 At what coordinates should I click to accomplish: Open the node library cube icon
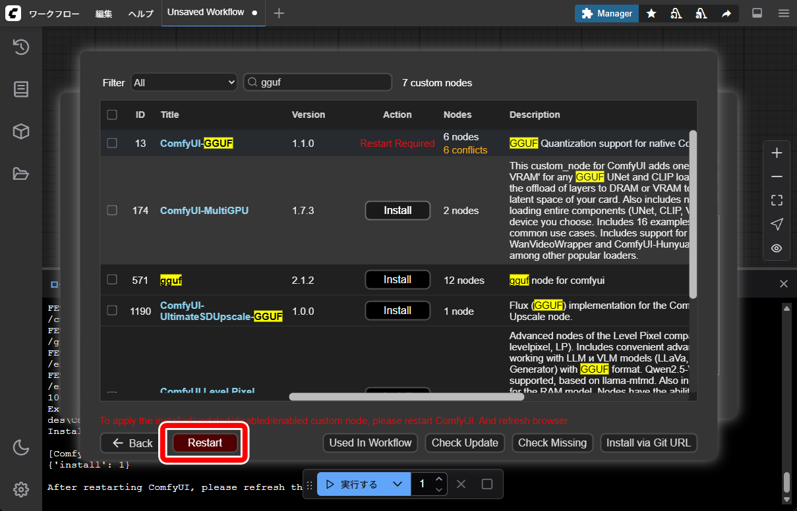point(21,132)
